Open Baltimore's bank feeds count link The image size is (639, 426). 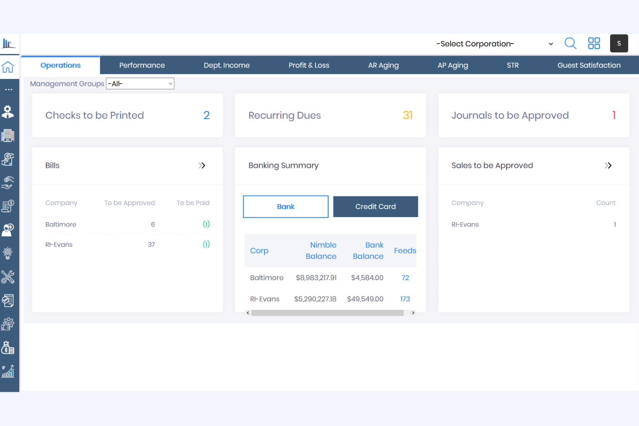[405, 278]
